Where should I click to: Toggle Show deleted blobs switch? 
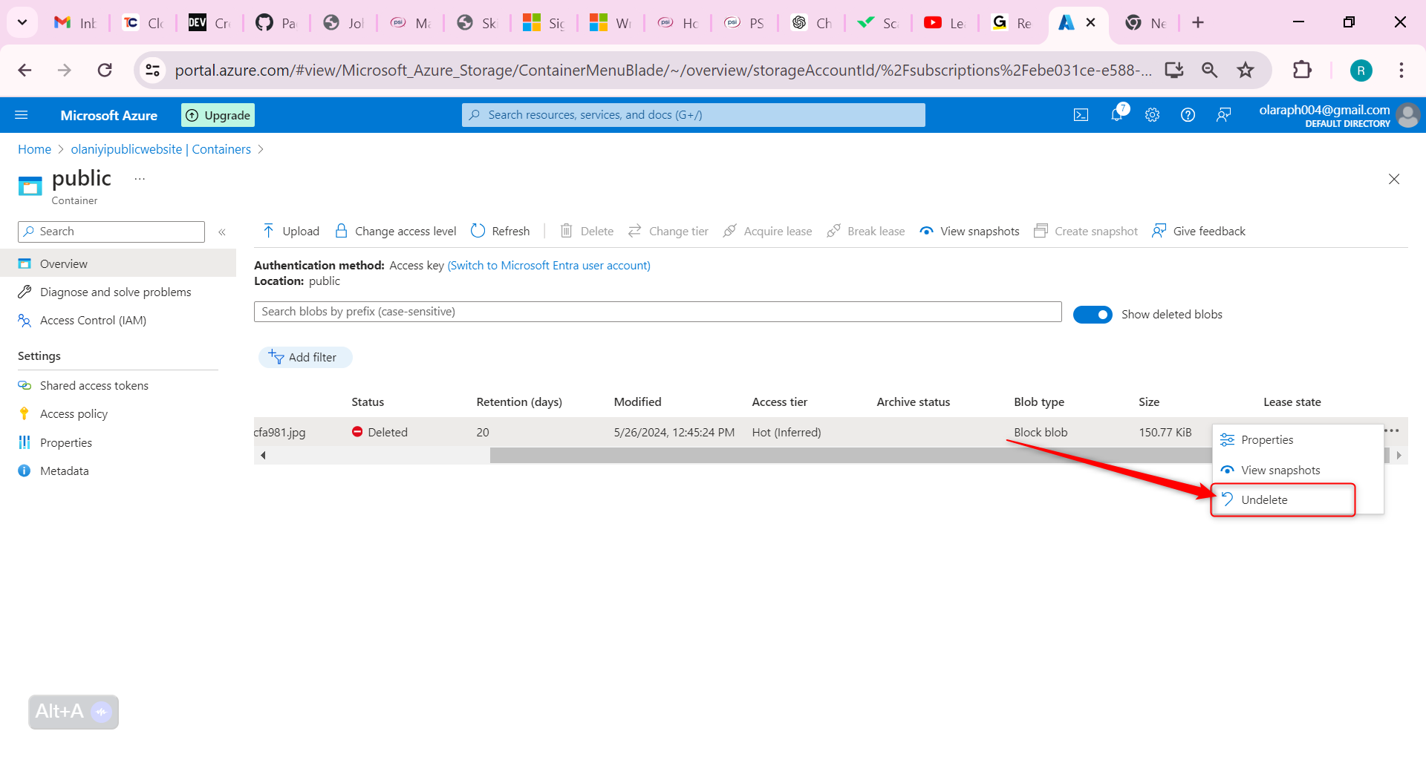[x=1093, y=315]
